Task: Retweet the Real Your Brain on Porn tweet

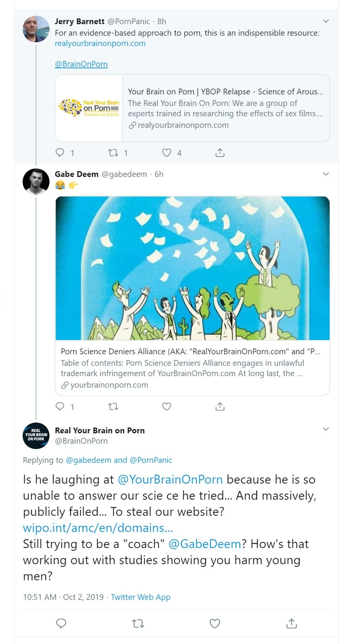Action: click(x=138, y=624)
